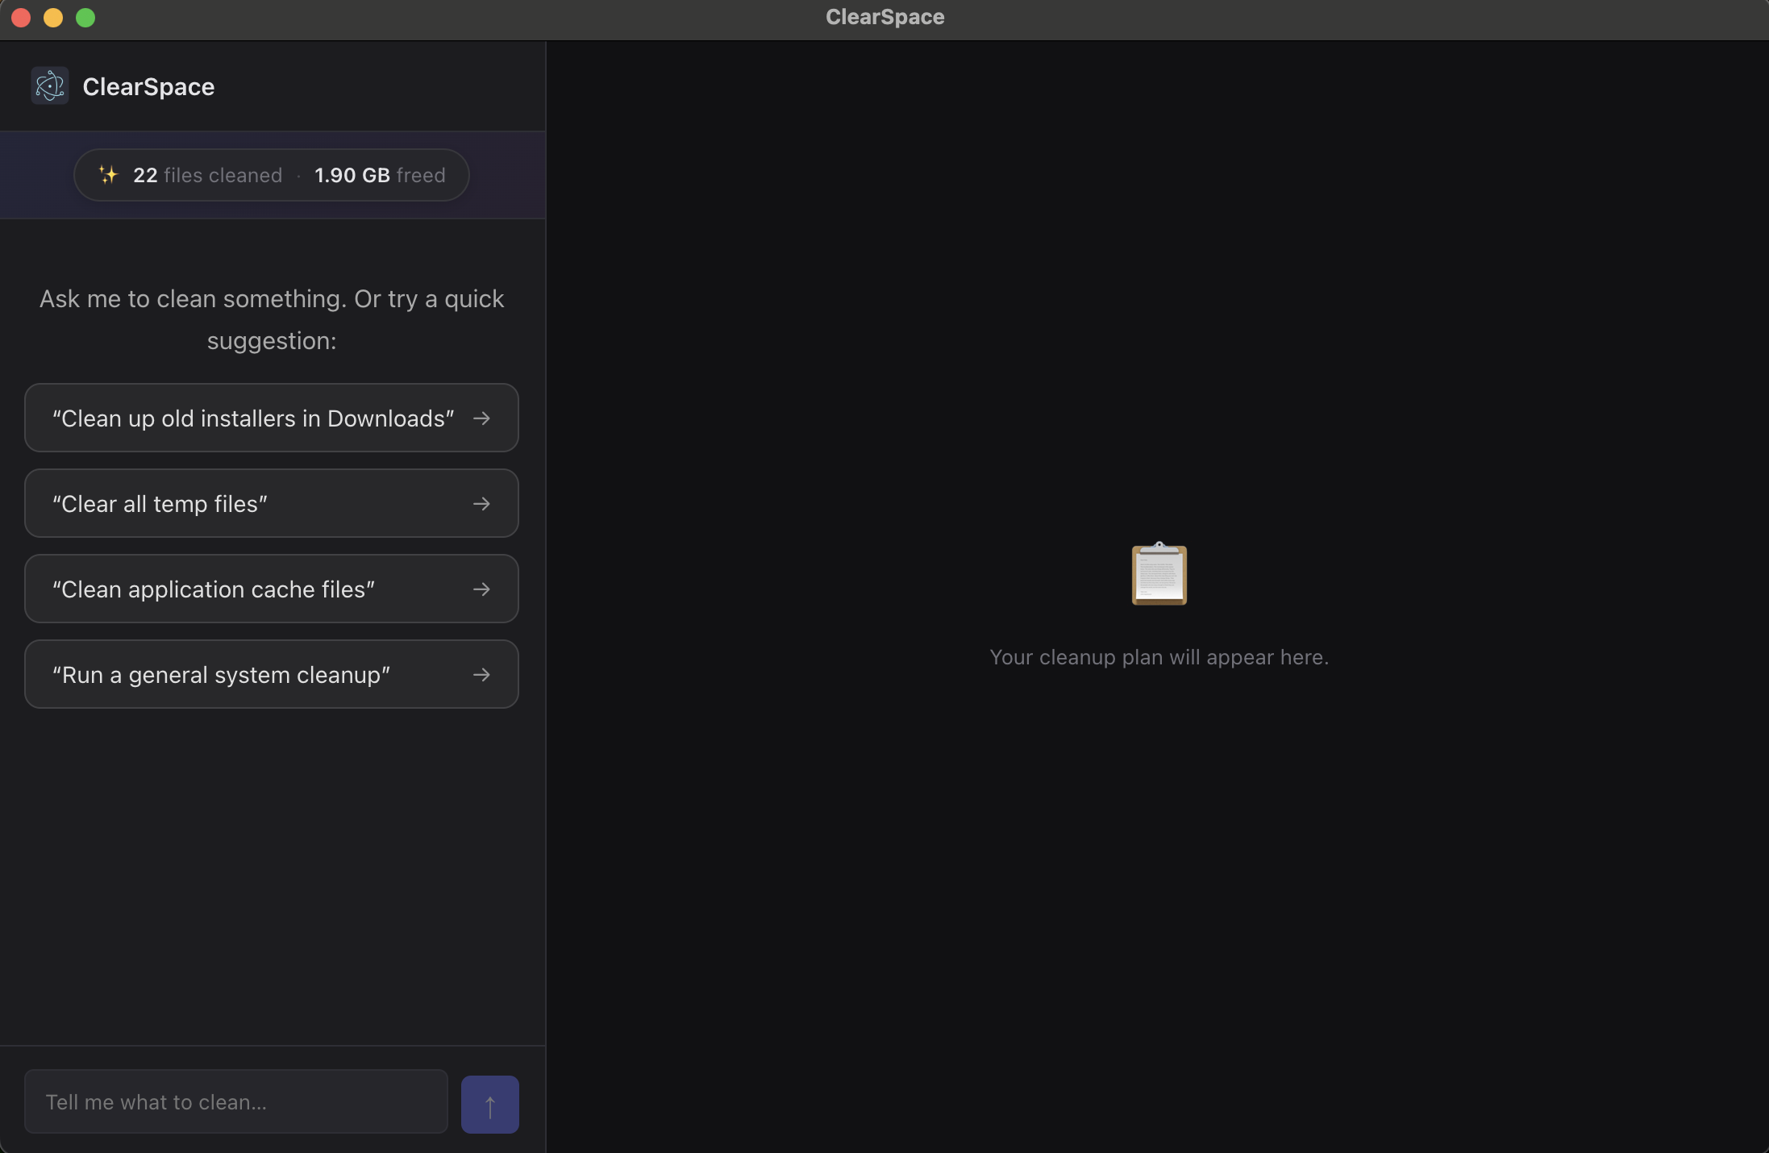
Task: Focus the "Tell me what to clean..." input
Action: (236, 1101)
